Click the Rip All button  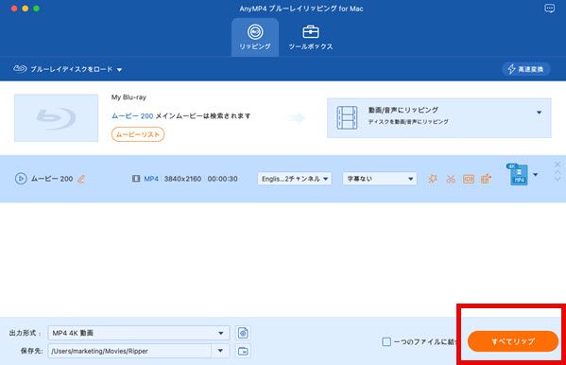(x=513, y=341)
